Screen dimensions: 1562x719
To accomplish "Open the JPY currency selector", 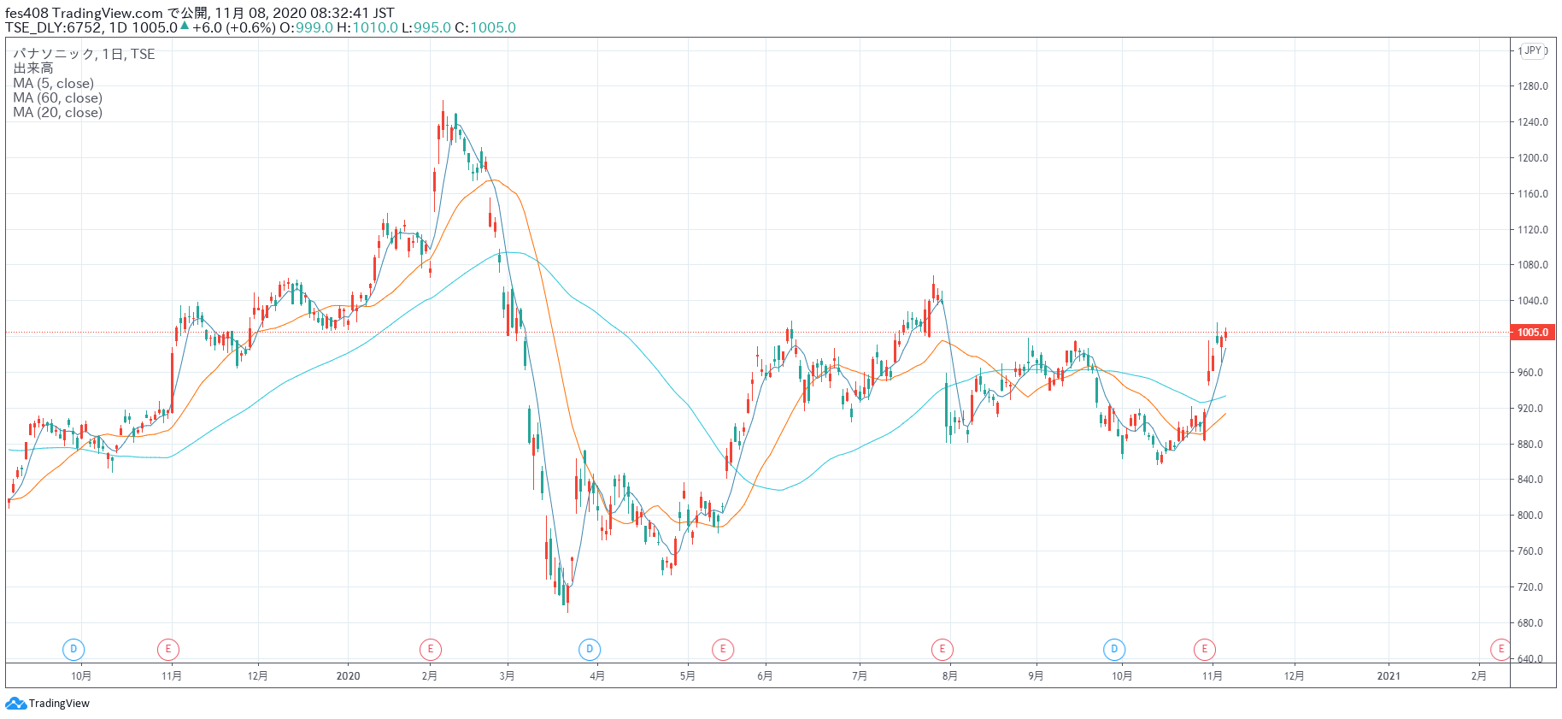I will point(1533,50).
